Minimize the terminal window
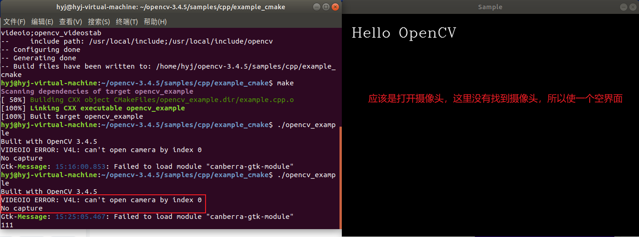This screenshot has width=639, height=237. coord(317,7)
